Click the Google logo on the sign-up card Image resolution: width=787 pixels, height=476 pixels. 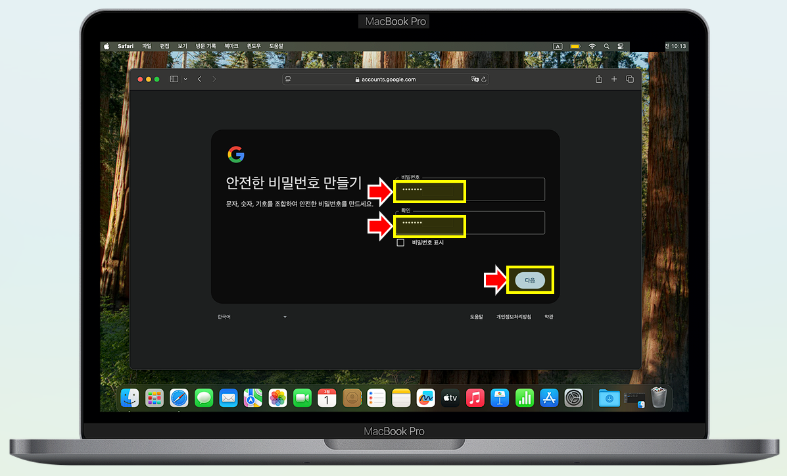(x=236, y=155)
